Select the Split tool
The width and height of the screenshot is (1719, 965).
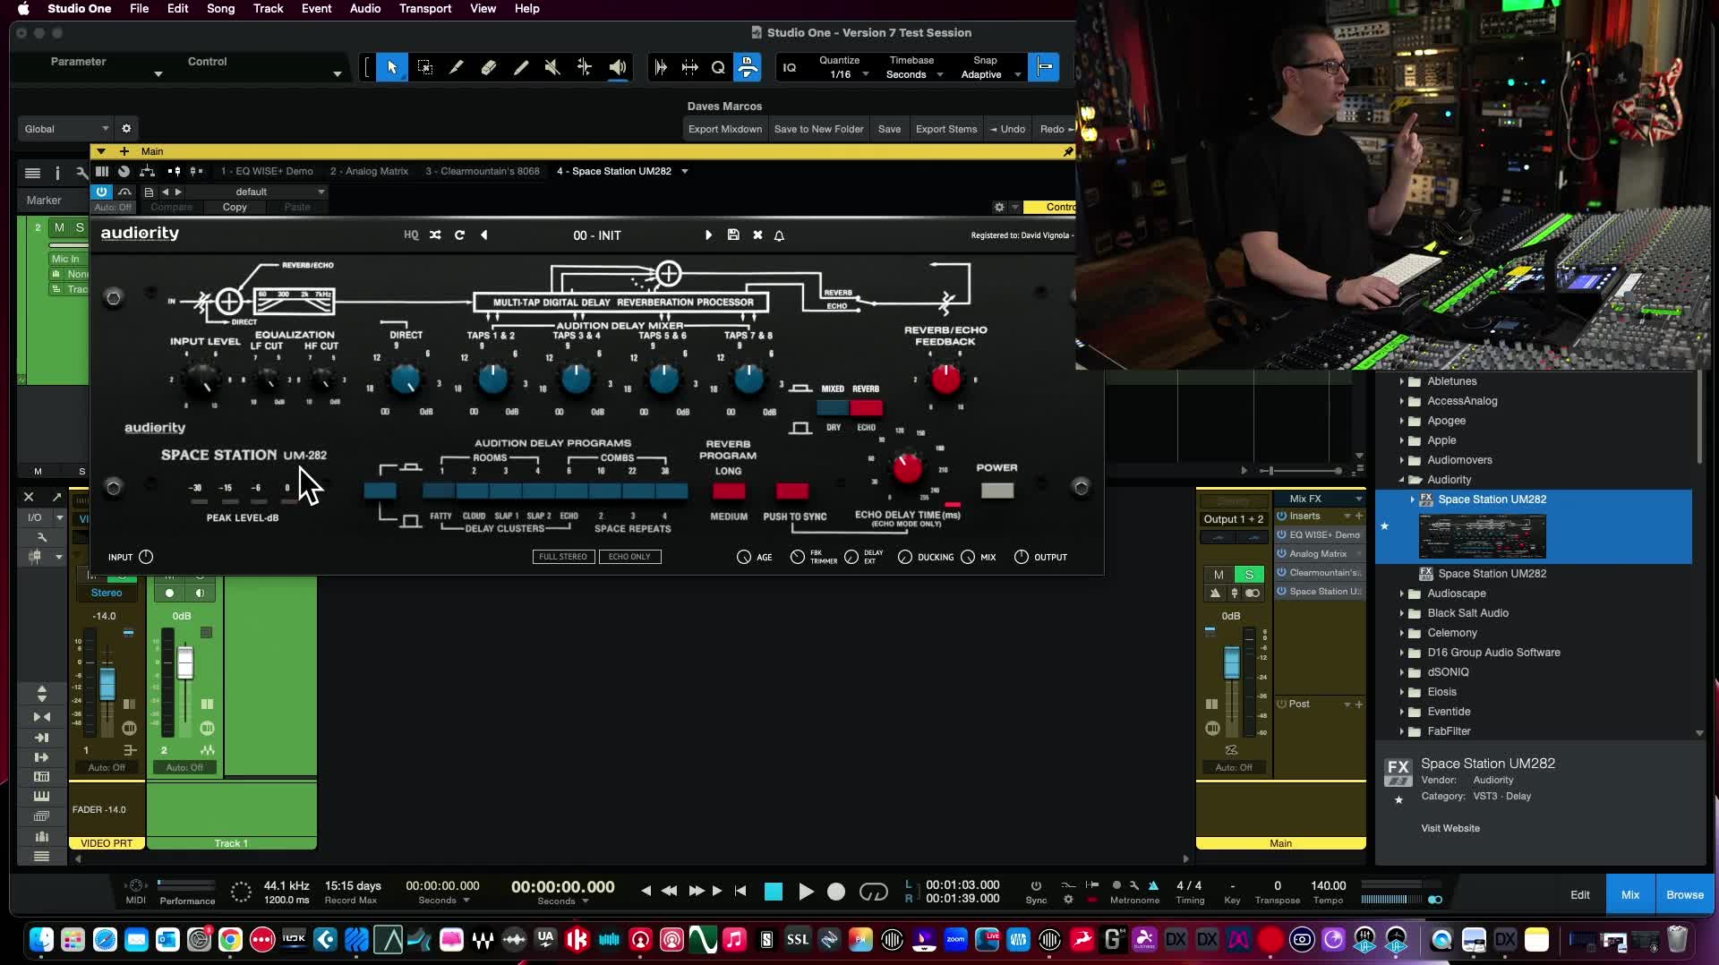456,67
